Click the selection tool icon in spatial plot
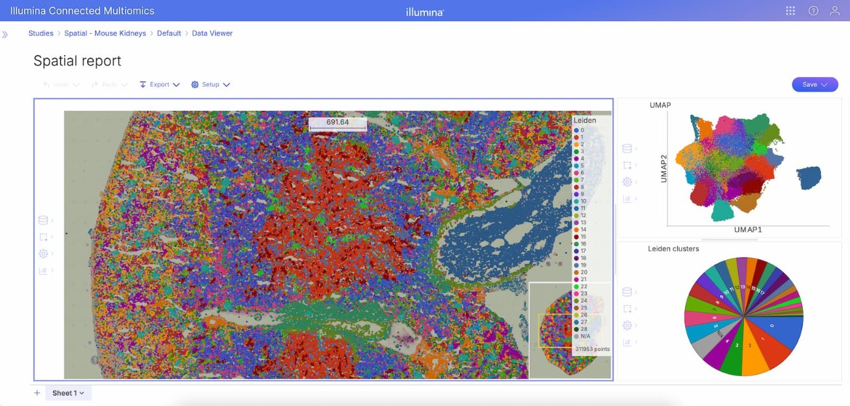 (x=43, y=237)
